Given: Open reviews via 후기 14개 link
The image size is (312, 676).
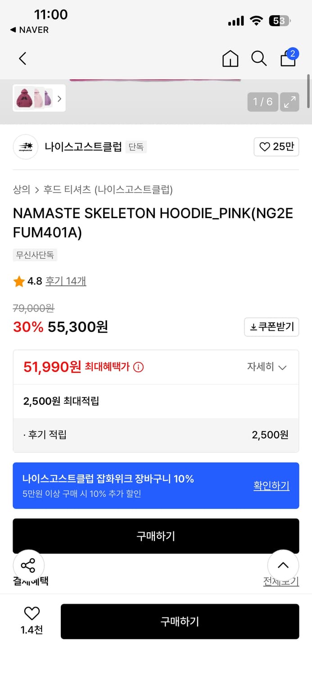Looking at the screenshot, I should pyautogui.click(x=66, y=281).
